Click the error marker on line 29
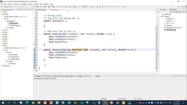The height and width of the screenshot is (105, 187). coord(34,68)
